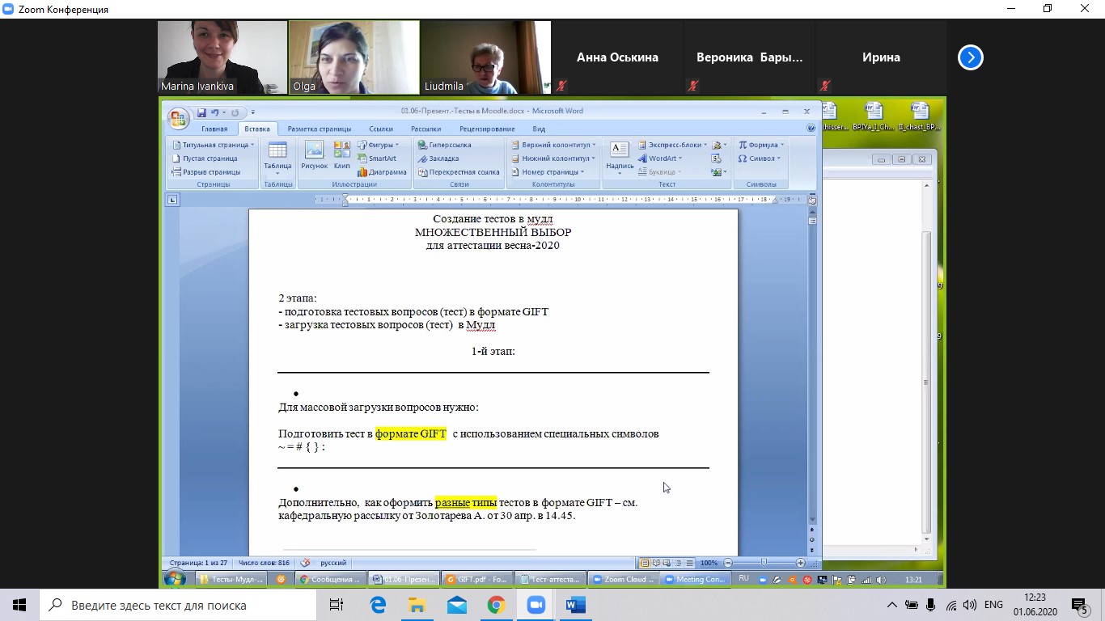Image resolution: width=1105 pixels, height=621 pixels.
Task: Switch to Рецензирование ribbon tab
Action: [487, 129]
